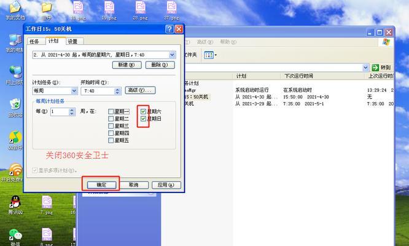Select the 15:50关机 task row
Image resolution: width=409 pixels, height=246 pixels.
coord(197,97)
